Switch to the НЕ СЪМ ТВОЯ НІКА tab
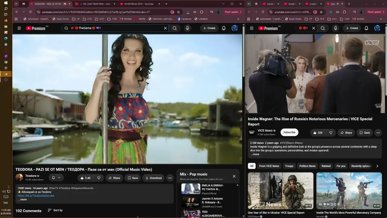387x218 pixels. point(94,4)
